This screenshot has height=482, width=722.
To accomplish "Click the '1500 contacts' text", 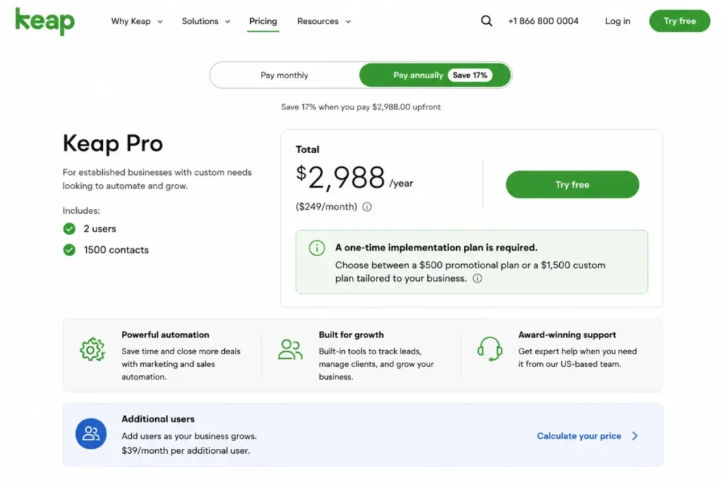I will pyautogui.click(x=116, y=251).
